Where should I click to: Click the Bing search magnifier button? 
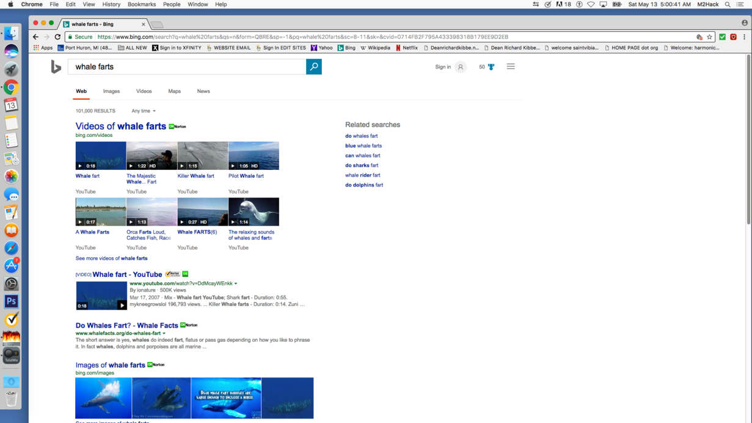click(313, 67)
